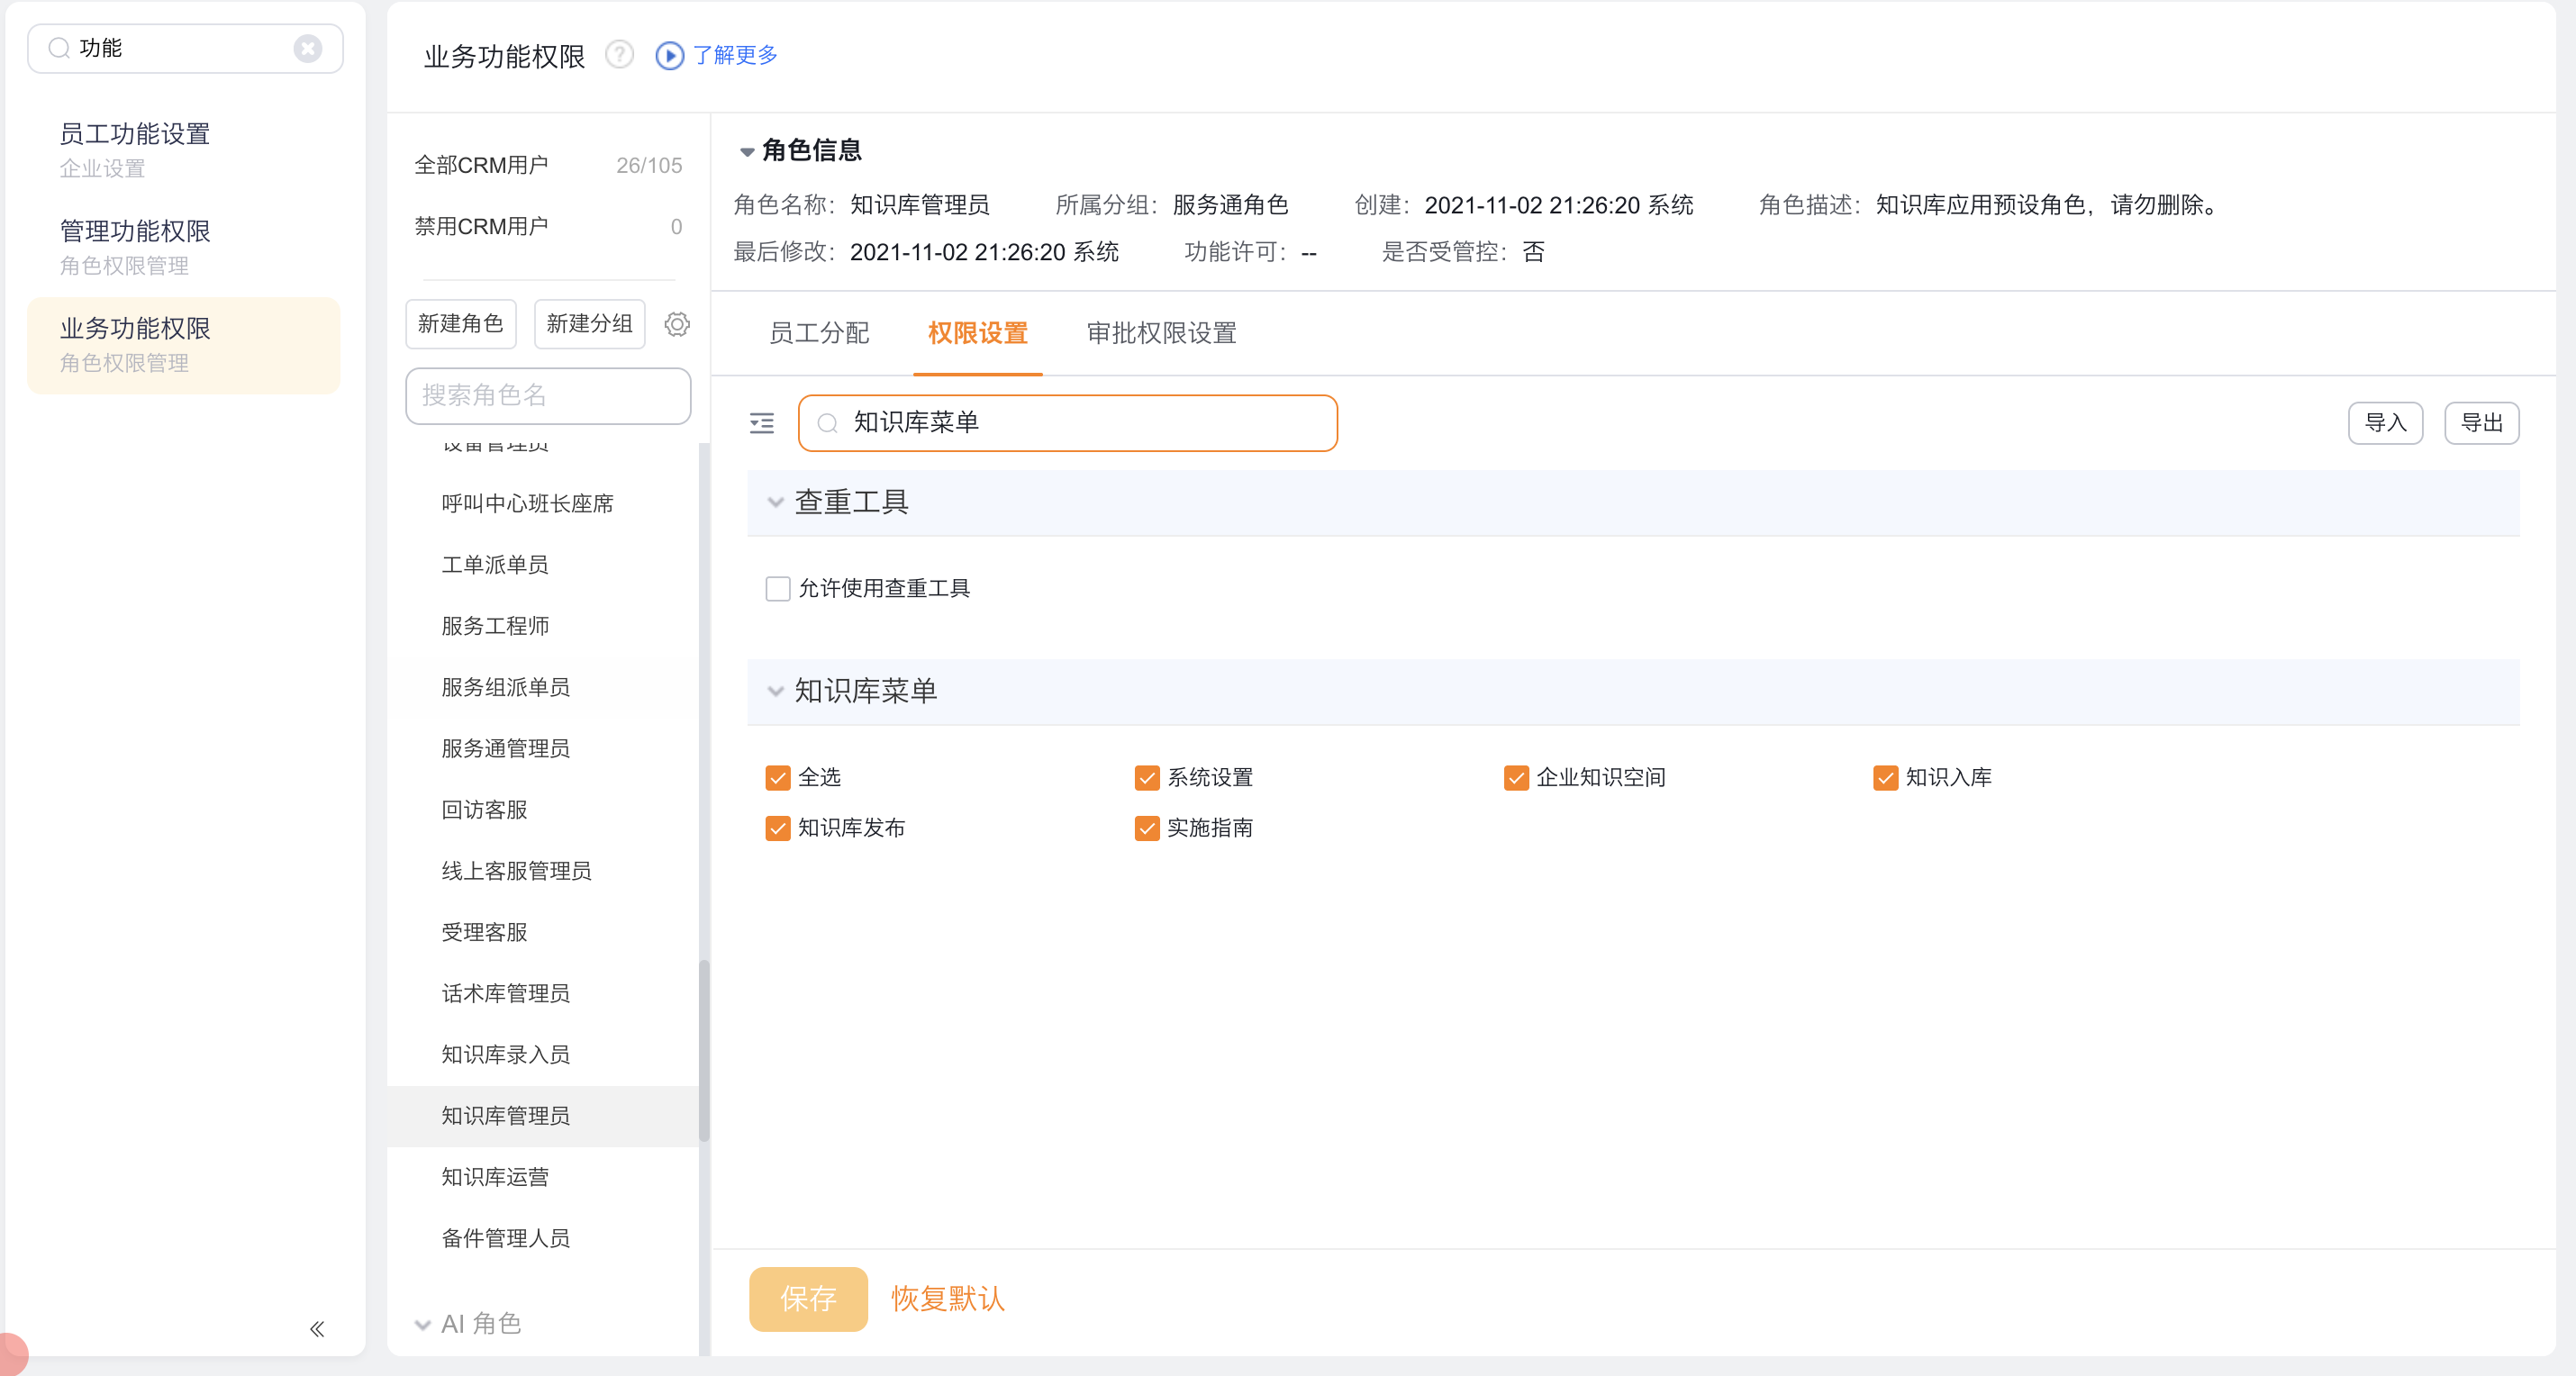Click the magnifier icon in sidebar search
Screen dimensions: 2576x1376
point(59,48)
